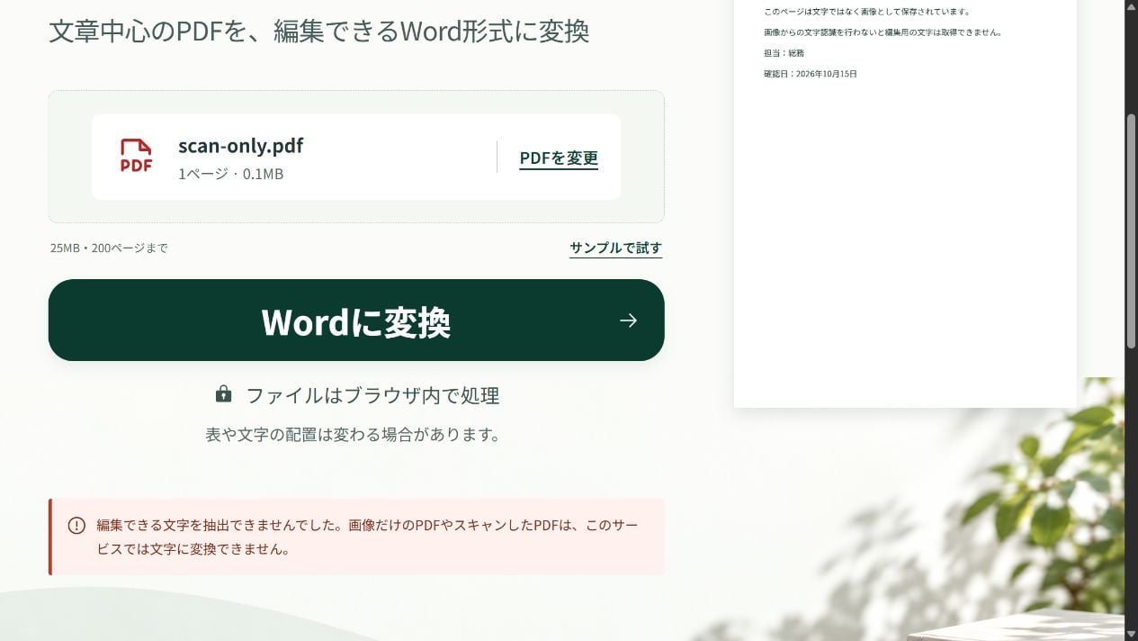Click the 25MB・200ページまで limit text
Image resolution: width=1138 pixels, height=641 pixels.
(x=109, y=248)
